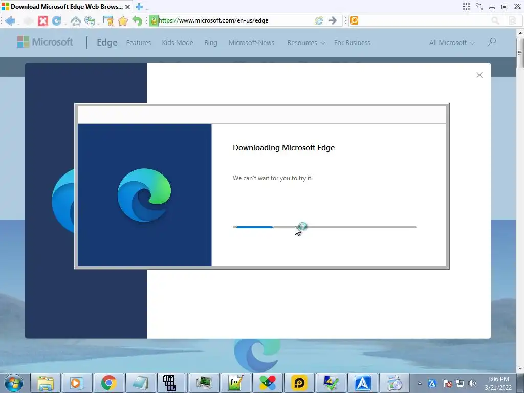Expand the Resources dropdown menu

point(306,43)
